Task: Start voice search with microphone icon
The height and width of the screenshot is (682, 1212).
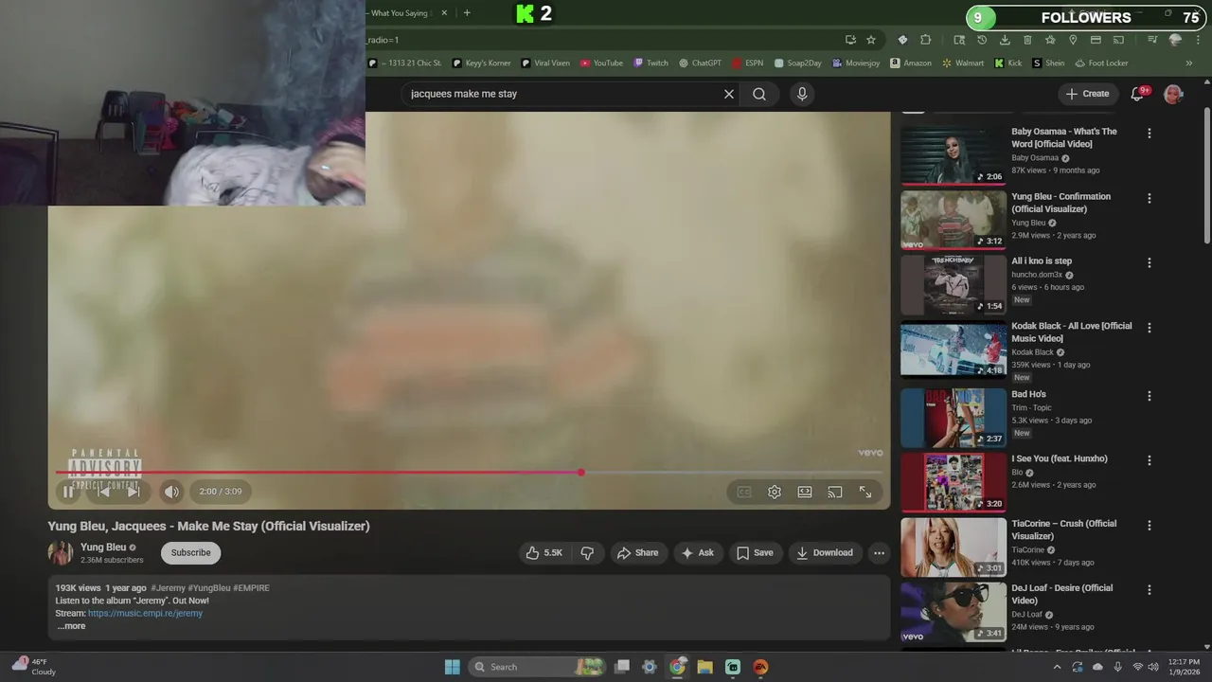Action: click(x=802, y=94)
